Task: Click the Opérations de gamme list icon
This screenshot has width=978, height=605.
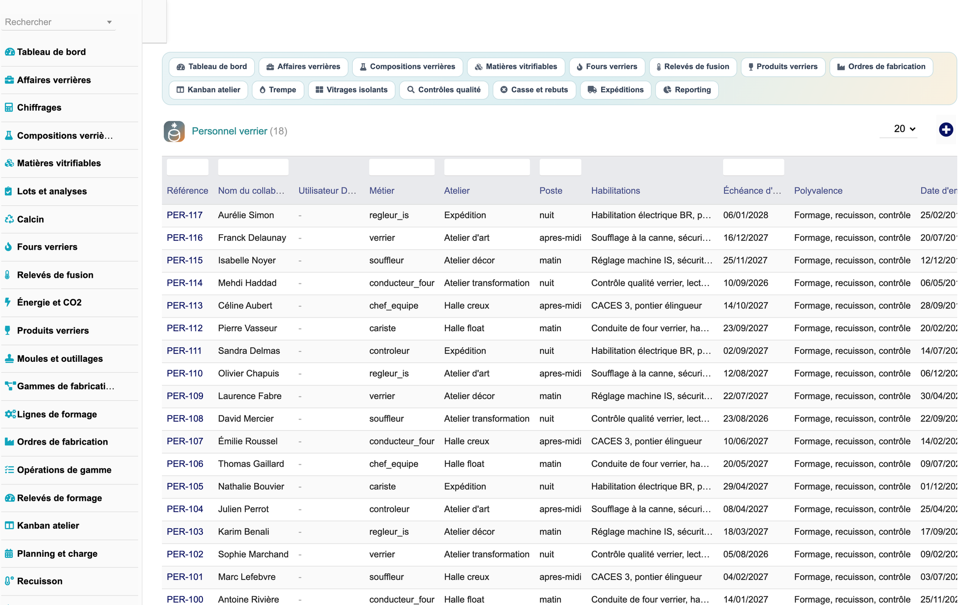Action: [x=9, y=470]
